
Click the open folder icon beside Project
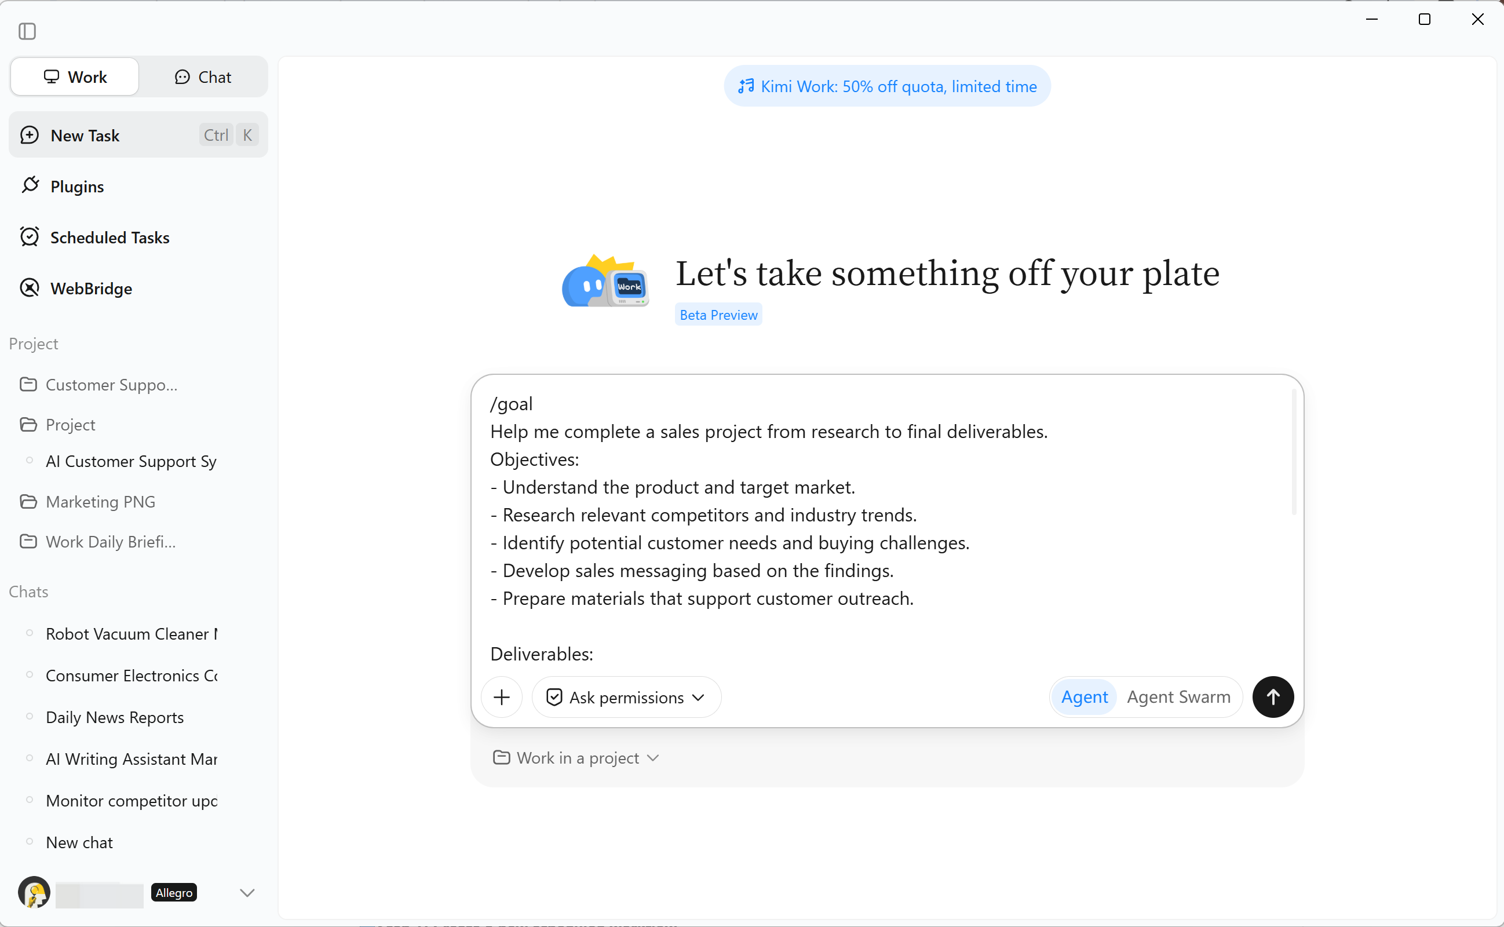(x=28, y=424)
